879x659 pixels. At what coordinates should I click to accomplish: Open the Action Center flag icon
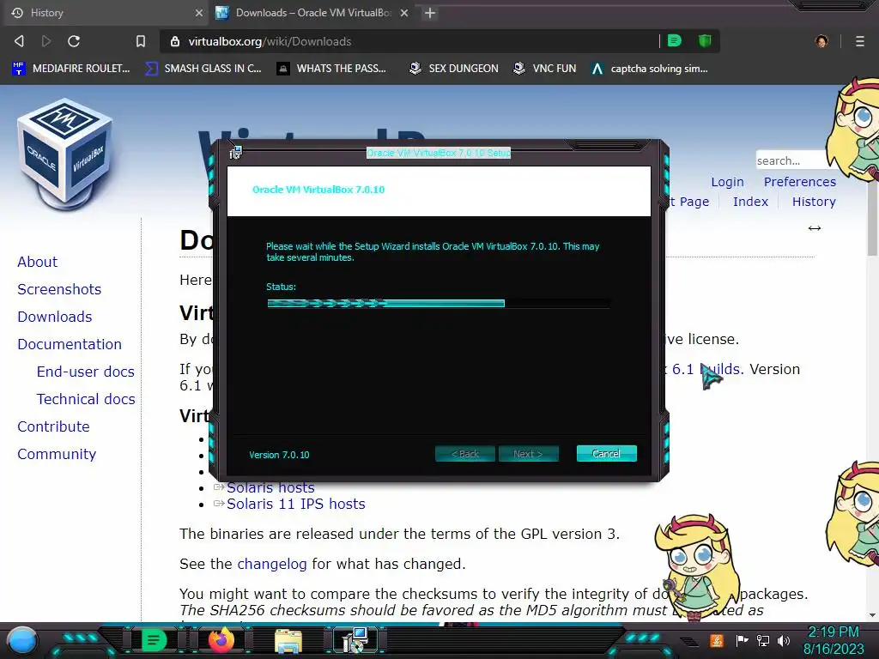[x=743, y=640]
